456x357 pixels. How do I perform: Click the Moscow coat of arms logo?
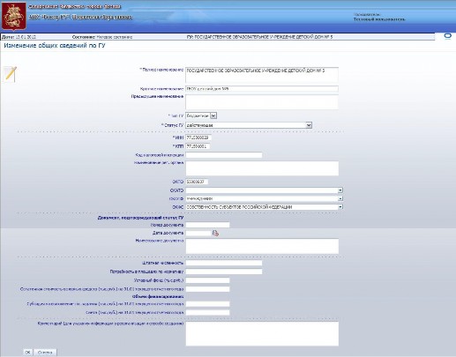pos(14,16)
